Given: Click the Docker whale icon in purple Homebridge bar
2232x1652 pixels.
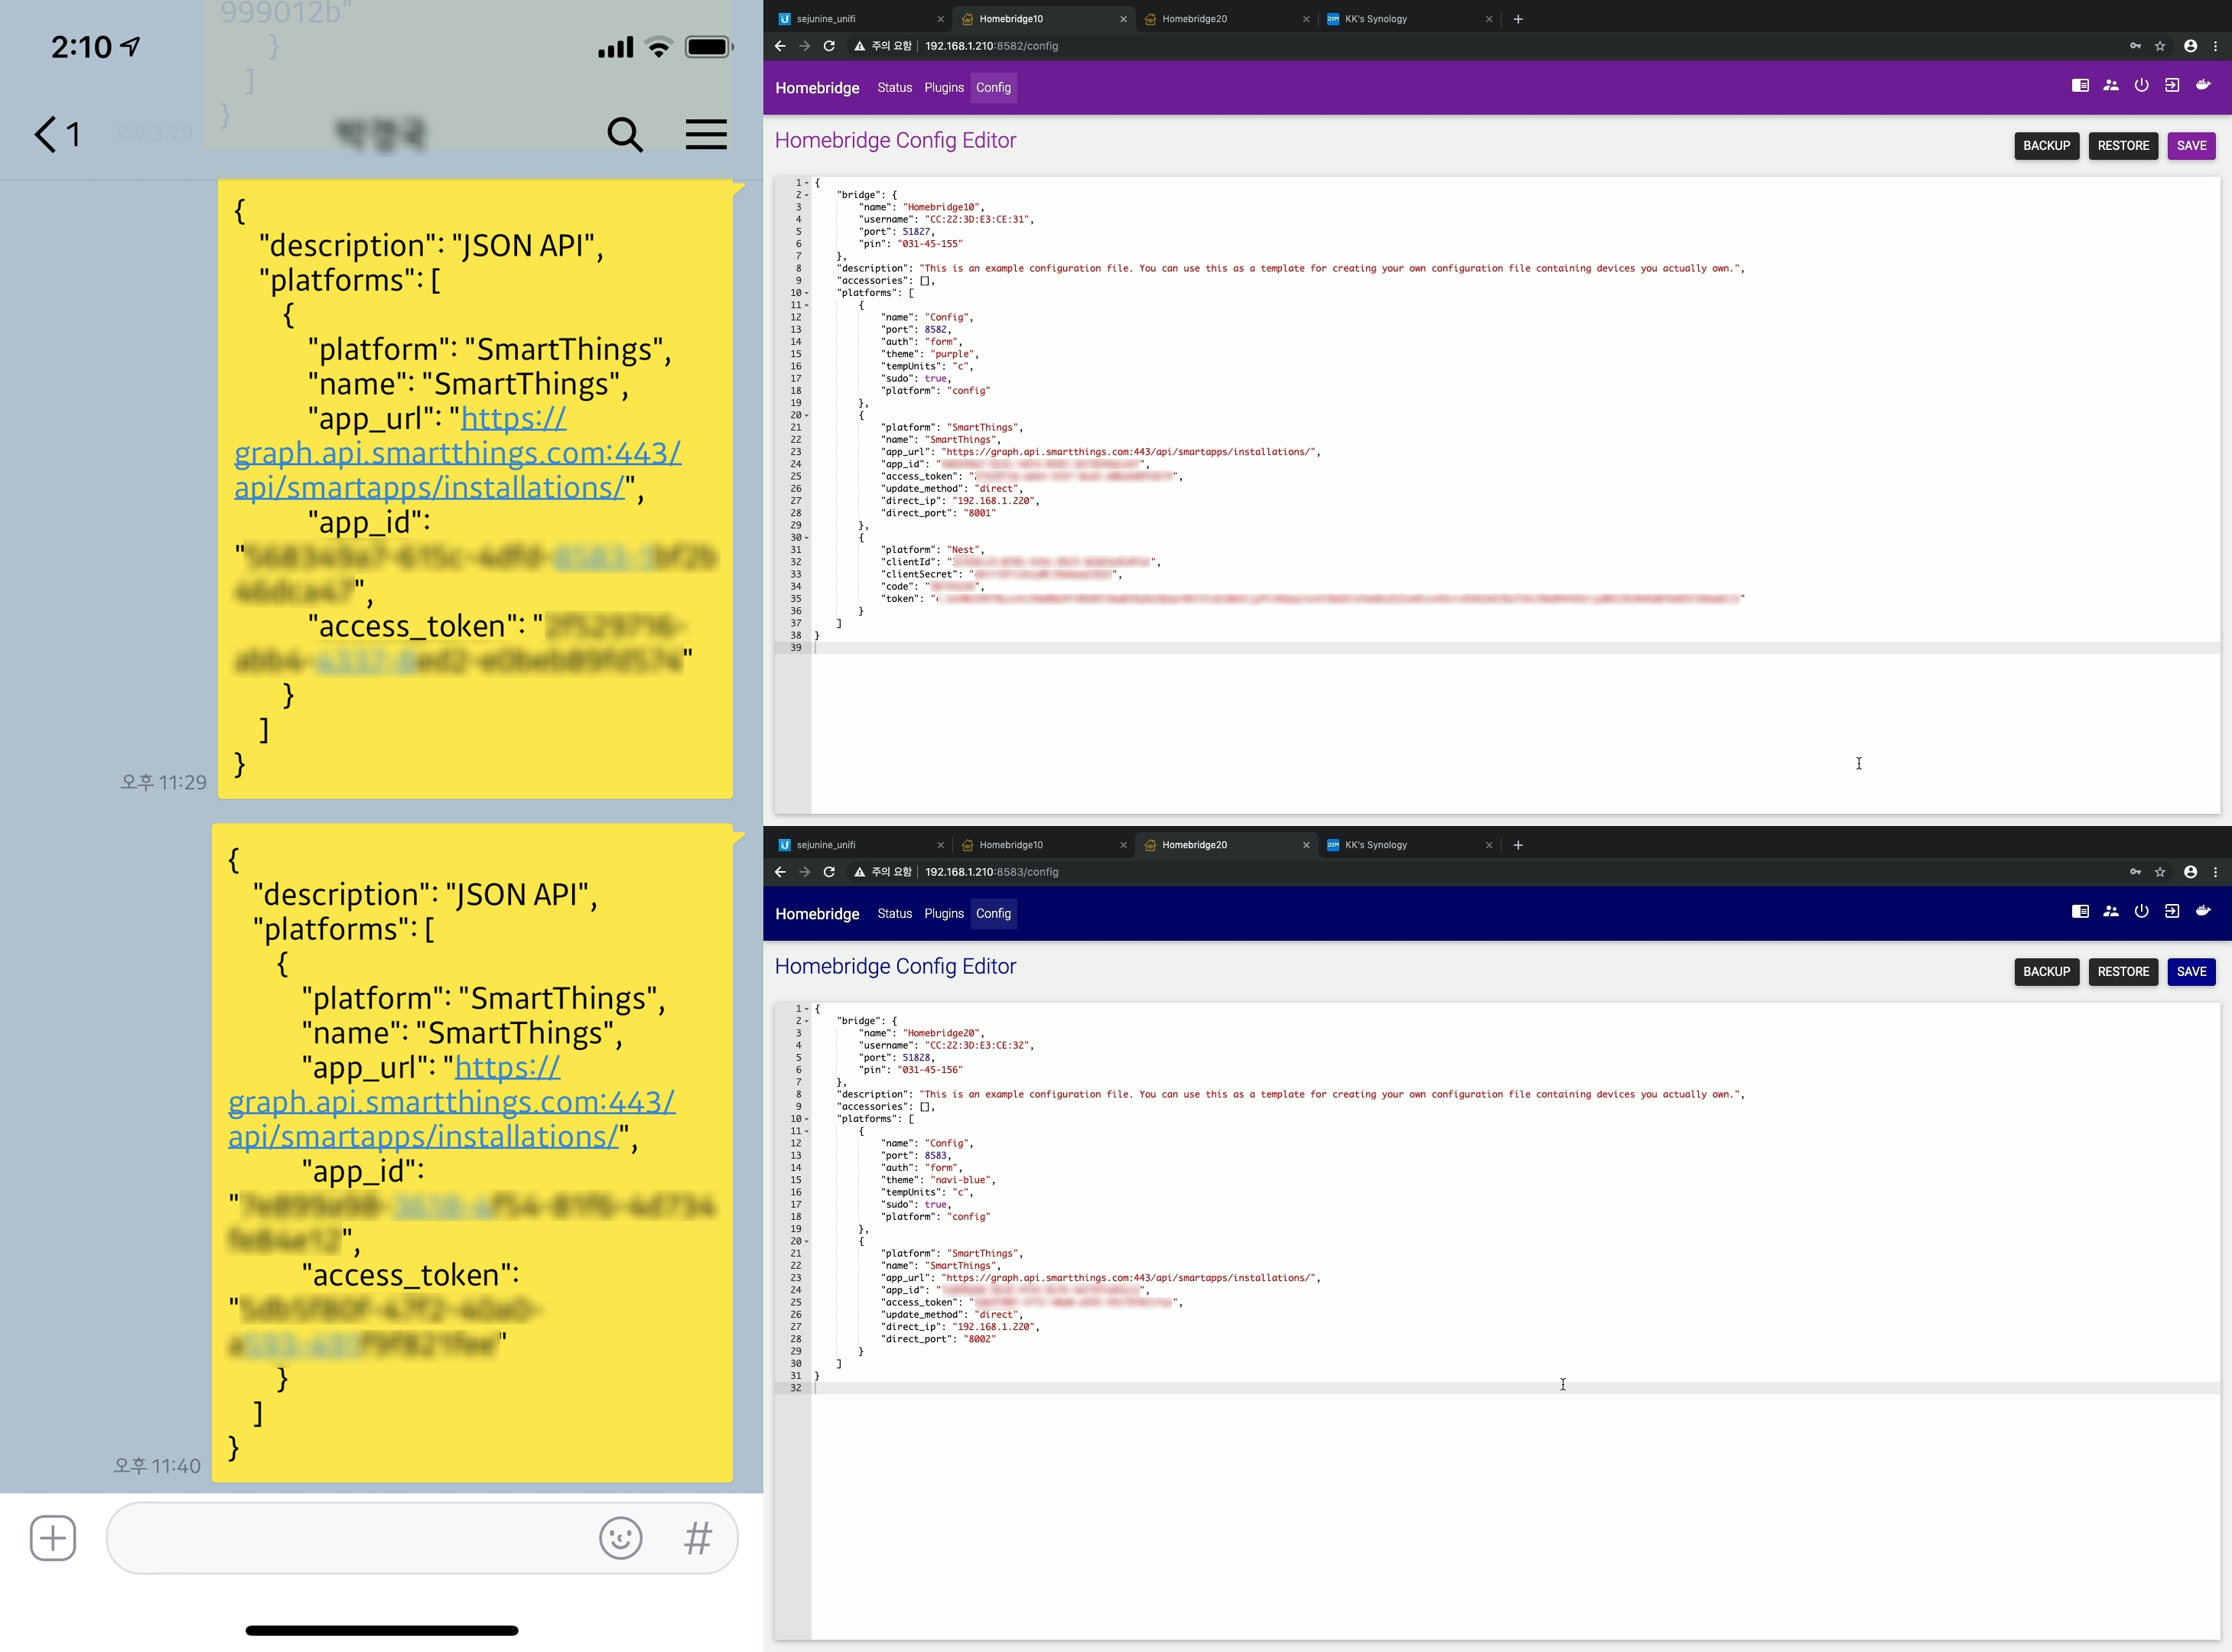Looking at the screenshot, I should (x=2203, y=86).
